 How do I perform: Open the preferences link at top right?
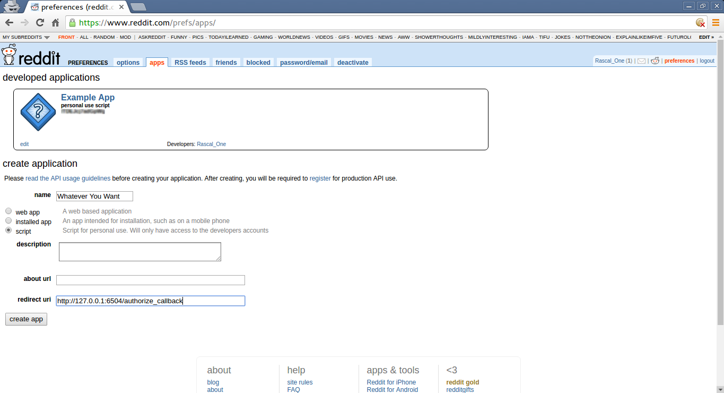(x=679, y=61)
